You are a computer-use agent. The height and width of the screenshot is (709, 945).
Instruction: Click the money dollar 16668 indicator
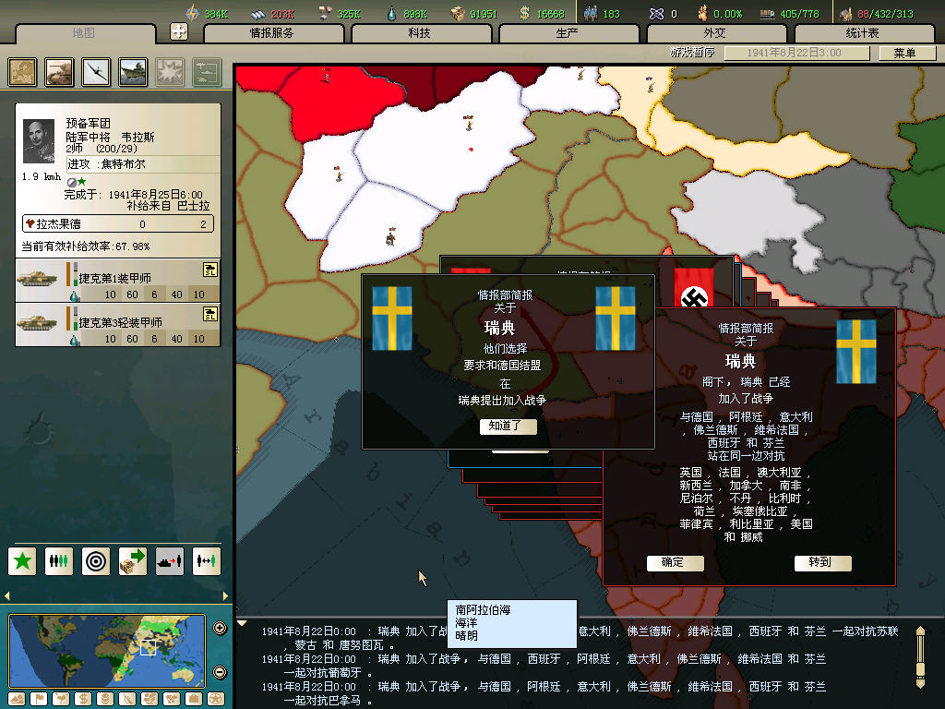pos(542,13)
